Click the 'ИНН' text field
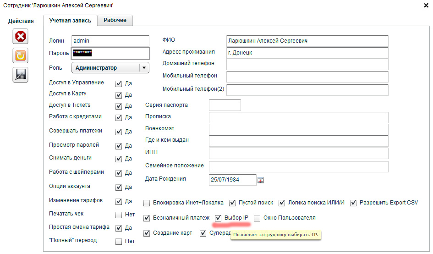This screenshot has width=433, height=254. (298, 154)
